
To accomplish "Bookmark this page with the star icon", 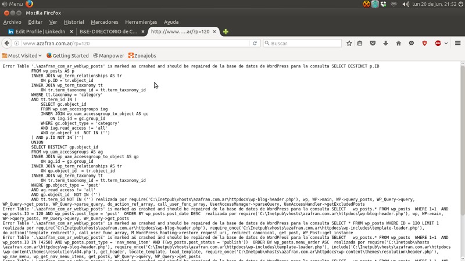I will [349, 44].
